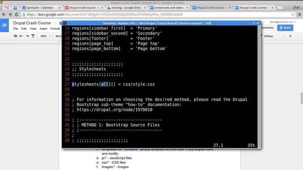303x170 pixels.
Task: Click line 31 'Bootstrap sub-theme' comment
Action: click(127, 105)
